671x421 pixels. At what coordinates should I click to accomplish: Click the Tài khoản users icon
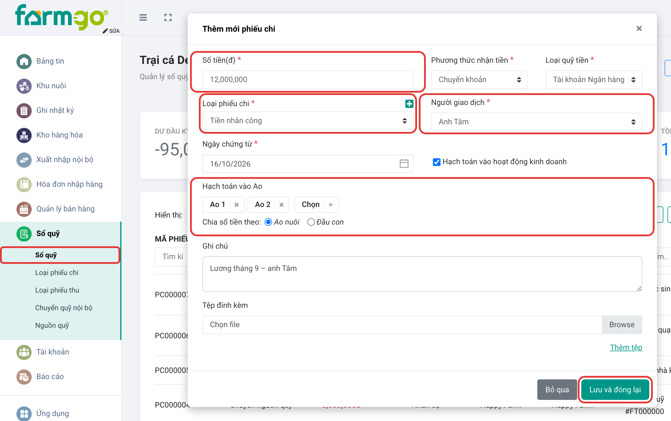24,352
